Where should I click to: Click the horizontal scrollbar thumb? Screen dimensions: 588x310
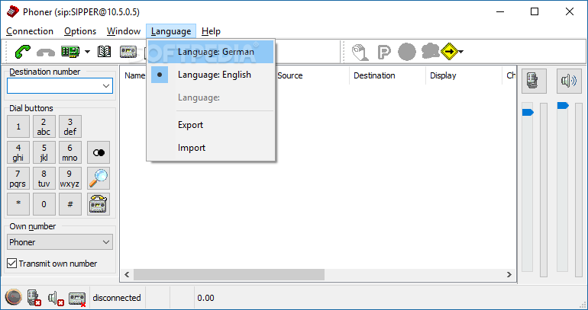tap(229, 274)
